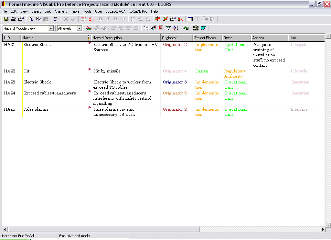Open link arrow on HAZ1 row
The height and width of the screenshot is (240, 331).
tap(90, 43)
